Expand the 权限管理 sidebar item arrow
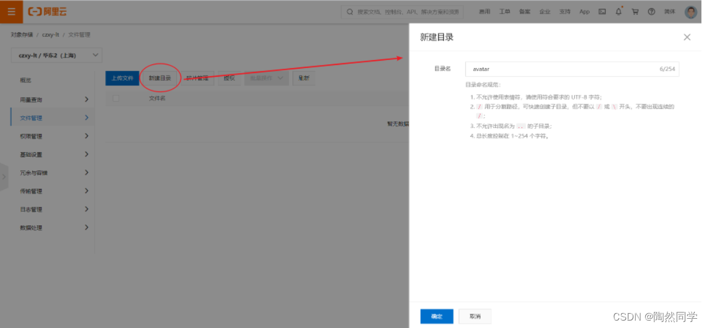 [x=87, y=136]
